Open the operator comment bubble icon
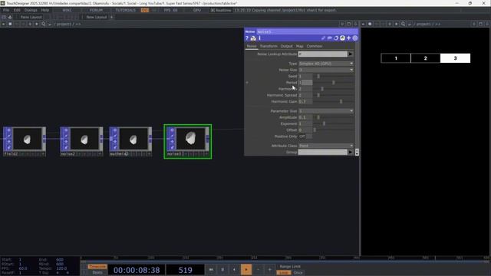This screenshot has width=491, height=276. coord(329,38)
